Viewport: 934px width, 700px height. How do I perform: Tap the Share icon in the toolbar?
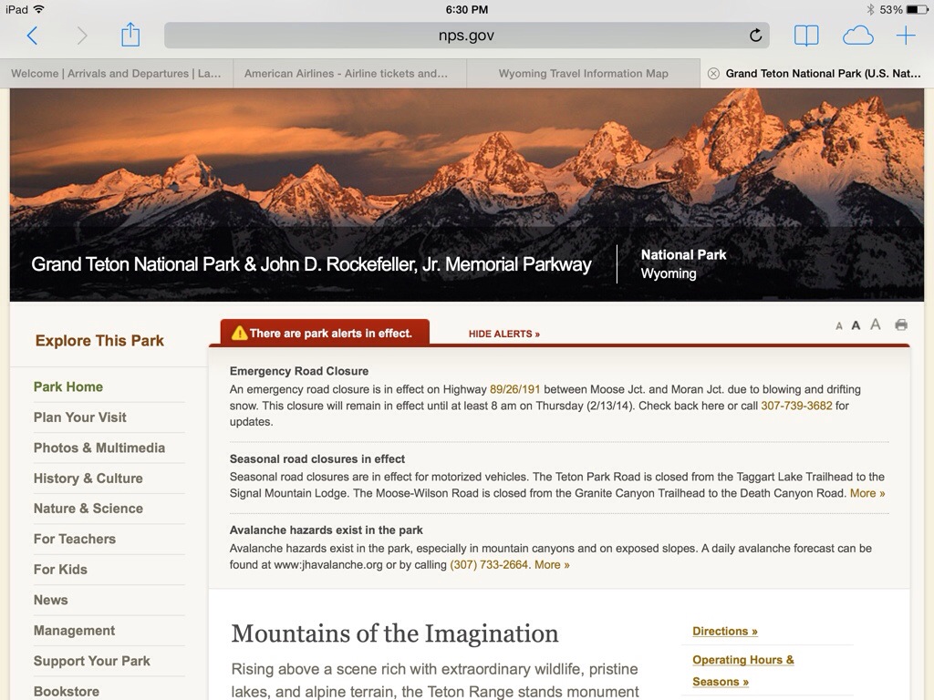point(130,36)
